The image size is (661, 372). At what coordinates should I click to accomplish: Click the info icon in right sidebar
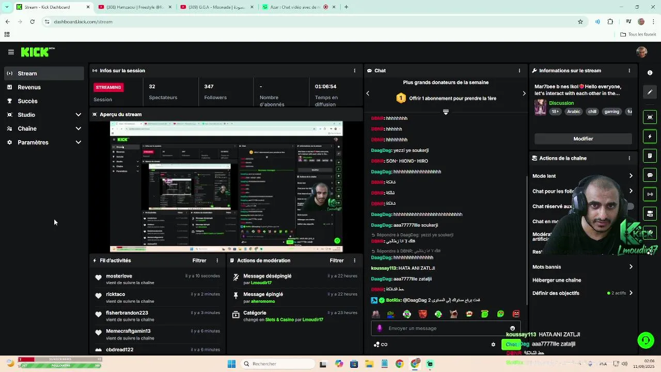(650, 73)
